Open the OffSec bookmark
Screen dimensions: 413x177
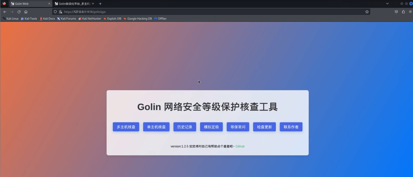[160, 19]
